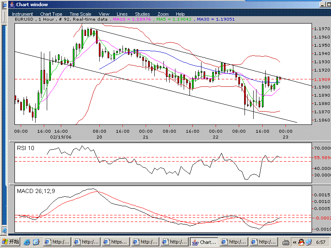
Task: Click the 70.000 RSI axis label
Action: coord(322,148)
